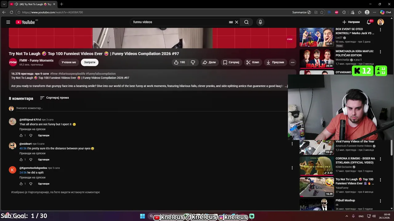Image resolution: width=394 pixels, height=221 pixels.
Task: Open a new browser tab
Action: (x=62, y=4)
